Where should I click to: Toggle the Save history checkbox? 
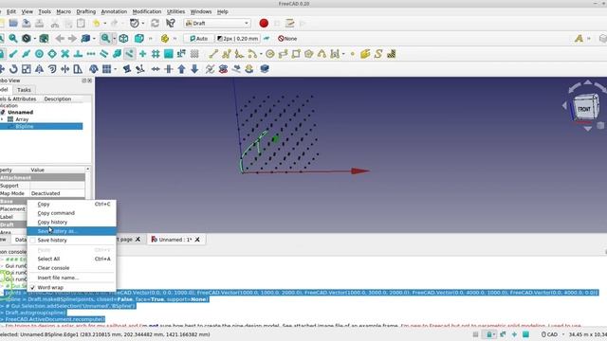coord(33,240)
